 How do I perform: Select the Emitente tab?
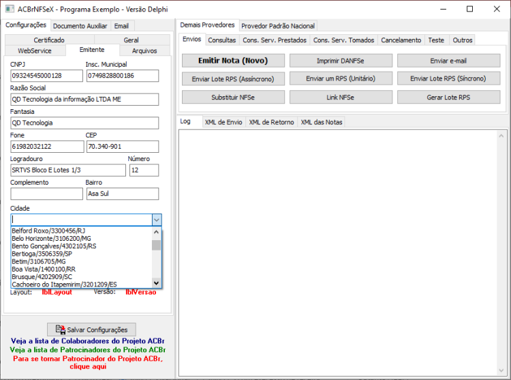[x=92, y=50]
